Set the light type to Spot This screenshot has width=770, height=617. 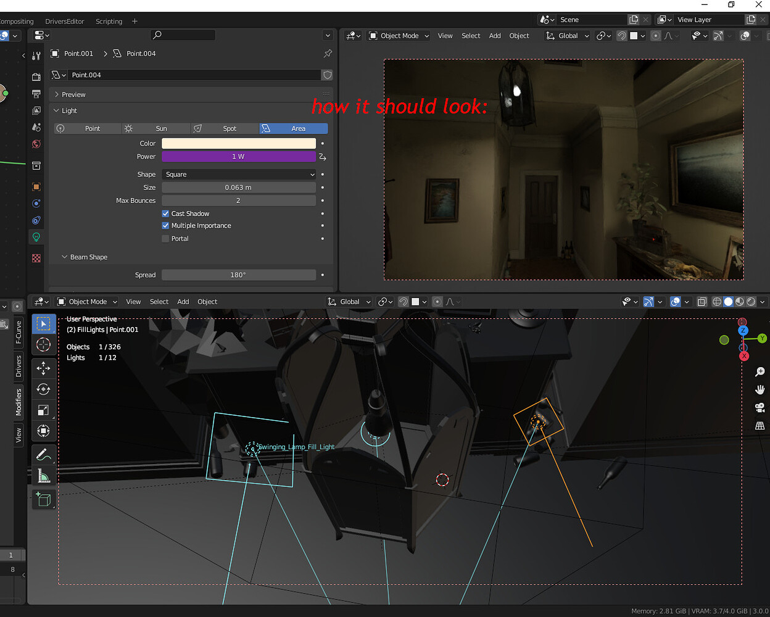(x=225, y=128)
